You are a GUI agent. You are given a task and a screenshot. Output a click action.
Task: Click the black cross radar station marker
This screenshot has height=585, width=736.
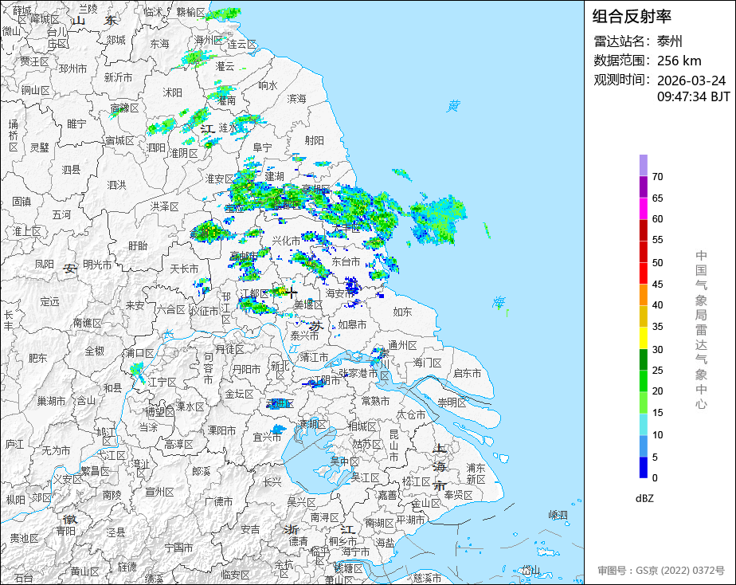[x=291, y=292]
